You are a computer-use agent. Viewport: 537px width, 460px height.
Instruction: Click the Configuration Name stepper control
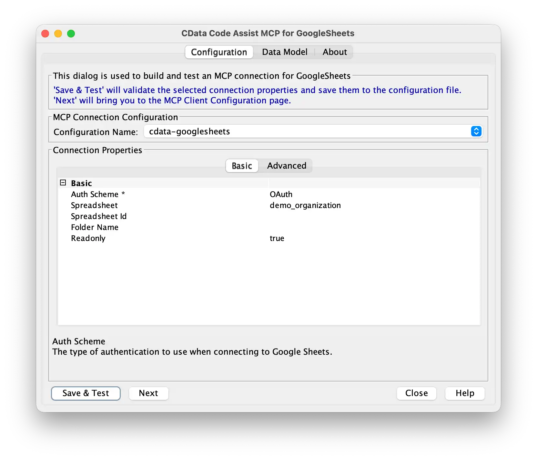476,131
